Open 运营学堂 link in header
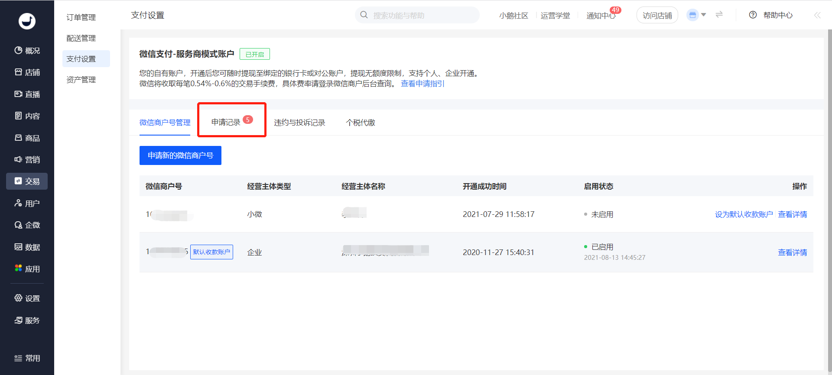Image resolution: width=832 pixels, height=375 pixels. click(555, 16)
